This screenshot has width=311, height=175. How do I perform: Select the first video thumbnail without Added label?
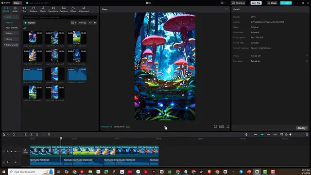(33, 37)
